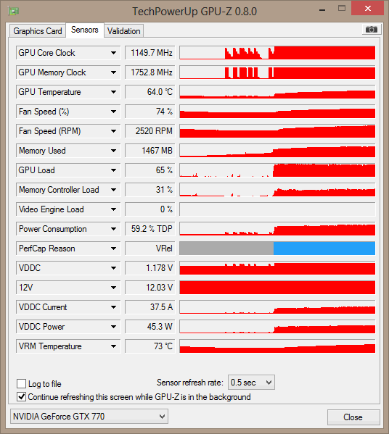Select the Sensors tab
Screen dimensions: 389x434
pyautogui.click(x=85, y=30)
